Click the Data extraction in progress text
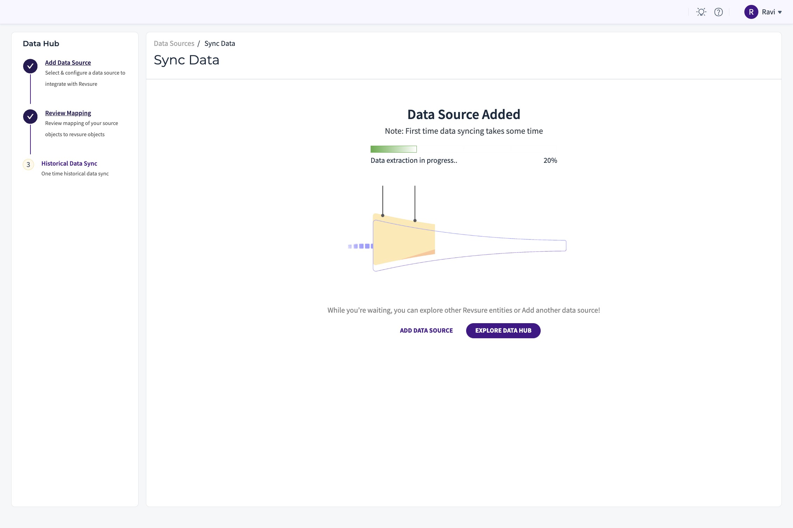 [x=414, y=160]
